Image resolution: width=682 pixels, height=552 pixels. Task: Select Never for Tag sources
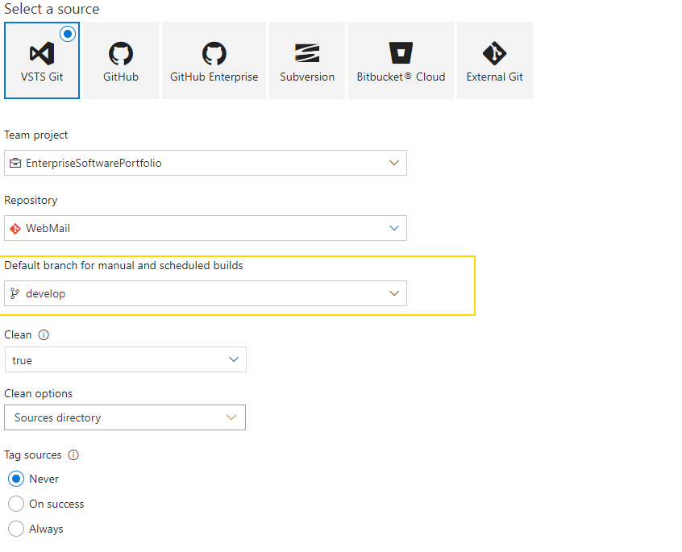point(16,479)
